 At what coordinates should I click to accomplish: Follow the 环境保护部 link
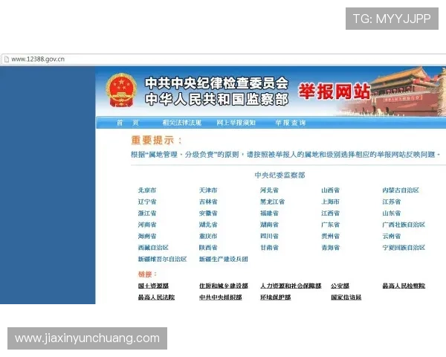(276, 297)
